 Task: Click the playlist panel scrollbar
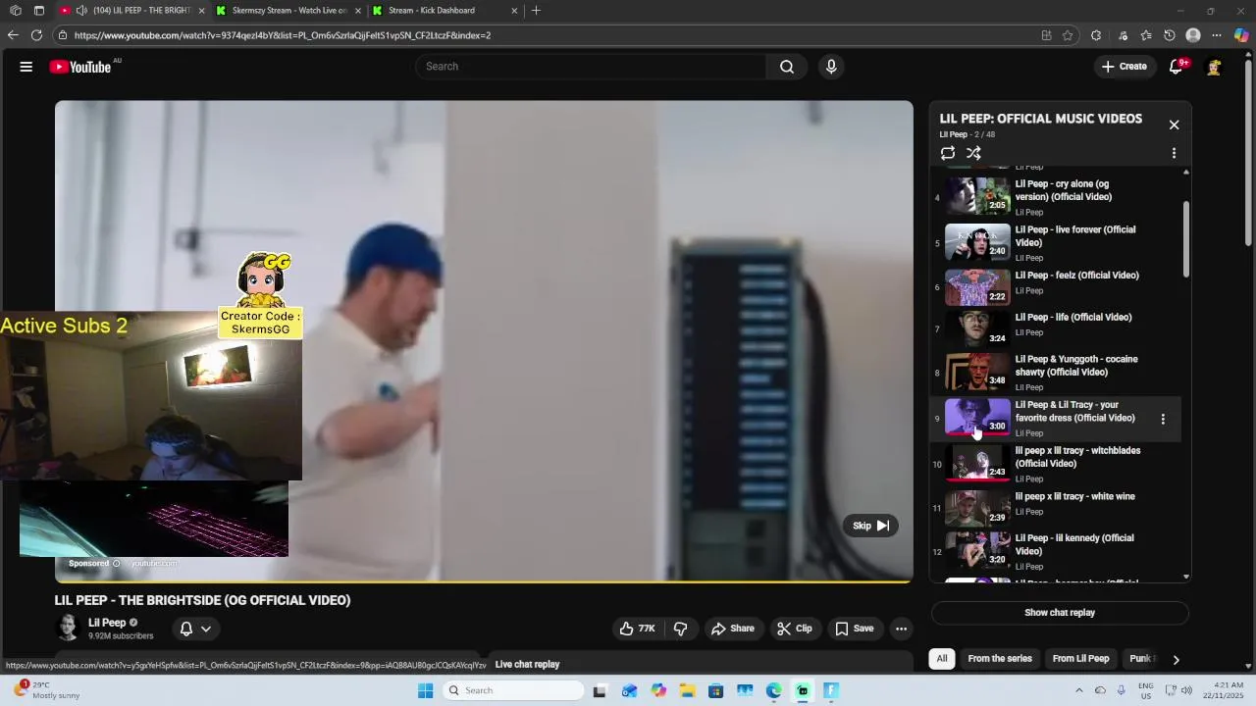tap(1186, 239)
